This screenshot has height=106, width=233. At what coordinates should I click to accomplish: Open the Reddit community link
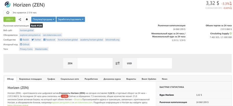[25, 40]
